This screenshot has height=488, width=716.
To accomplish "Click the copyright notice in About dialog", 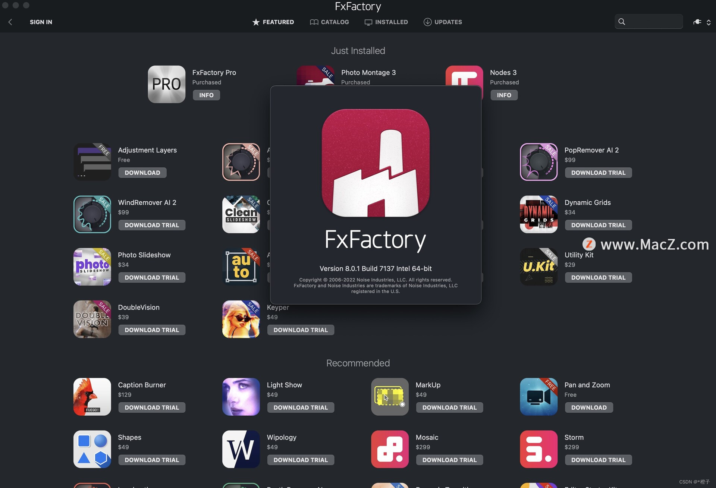I will click(x=376, y=286).
